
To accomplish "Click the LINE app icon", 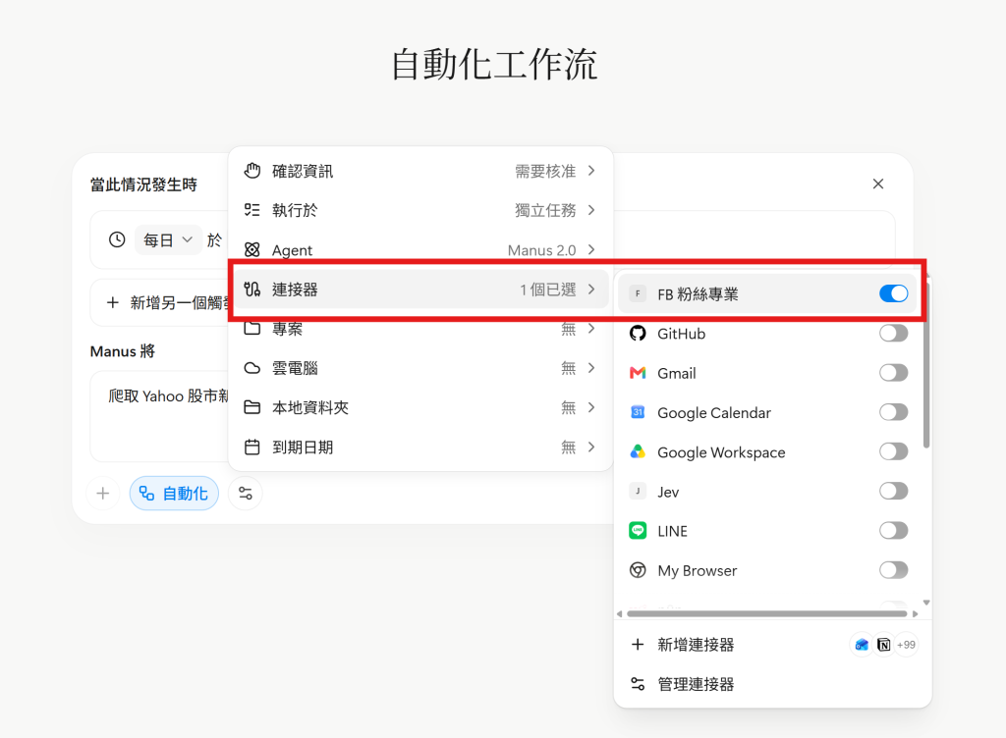I will [x=638, y=530].
